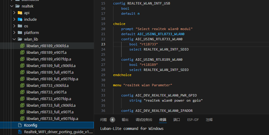Screen dimensions: 269x135
Task: Click the string "realtek wlan0 power on gpio" line
Action: pyautogui.click(x=166, y=100)
